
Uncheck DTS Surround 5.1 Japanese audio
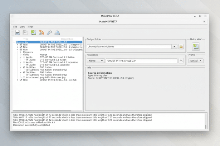(27, 65)
